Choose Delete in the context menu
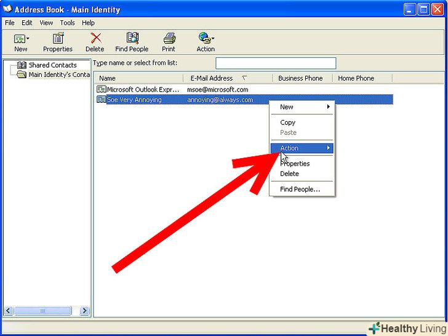Screen dimensions: 448x336 point(302,174)
